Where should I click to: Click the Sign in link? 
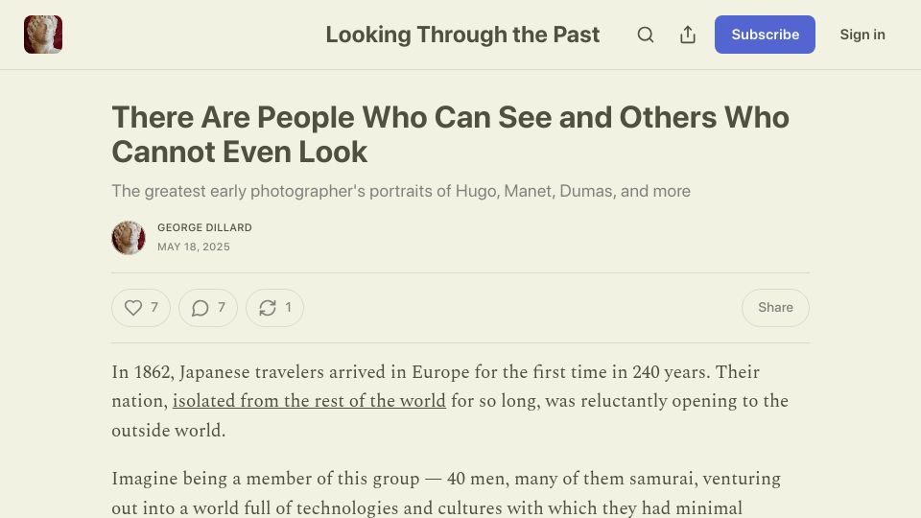pyautogui.click(x=862, y=35)
